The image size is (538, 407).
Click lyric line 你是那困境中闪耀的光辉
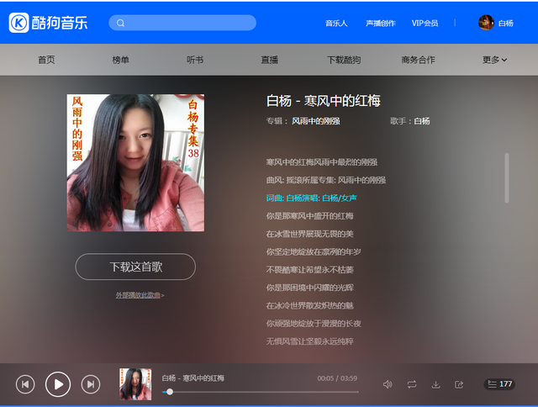pyautogui.click(x=310, y=288)
